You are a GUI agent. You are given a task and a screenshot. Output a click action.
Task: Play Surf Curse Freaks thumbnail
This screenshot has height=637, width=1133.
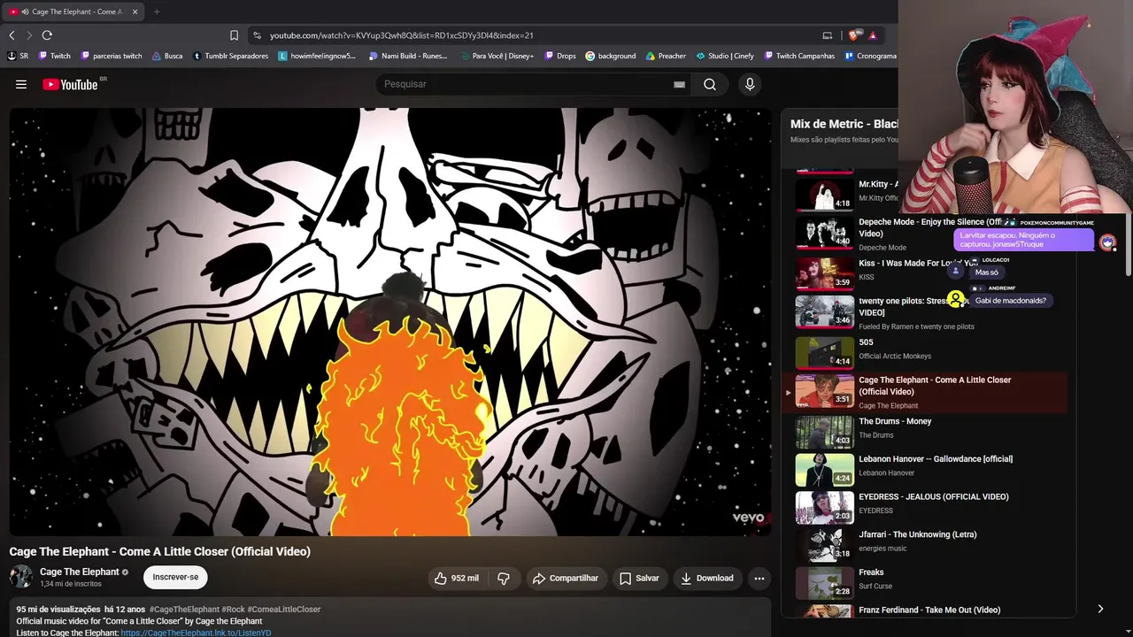(x=824, y=583)
